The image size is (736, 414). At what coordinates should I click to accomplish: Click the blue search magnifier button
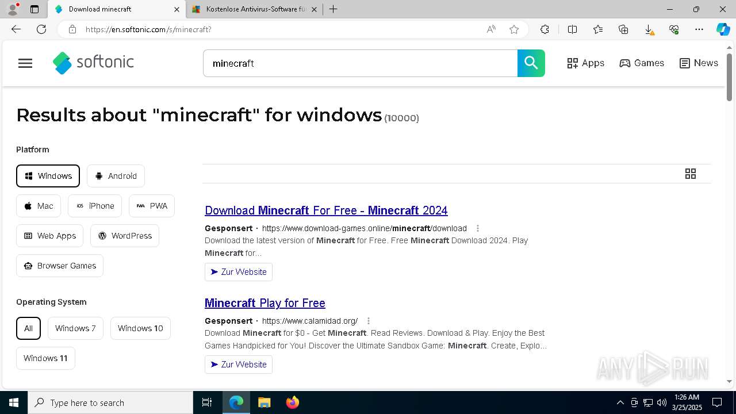(531, 63)
